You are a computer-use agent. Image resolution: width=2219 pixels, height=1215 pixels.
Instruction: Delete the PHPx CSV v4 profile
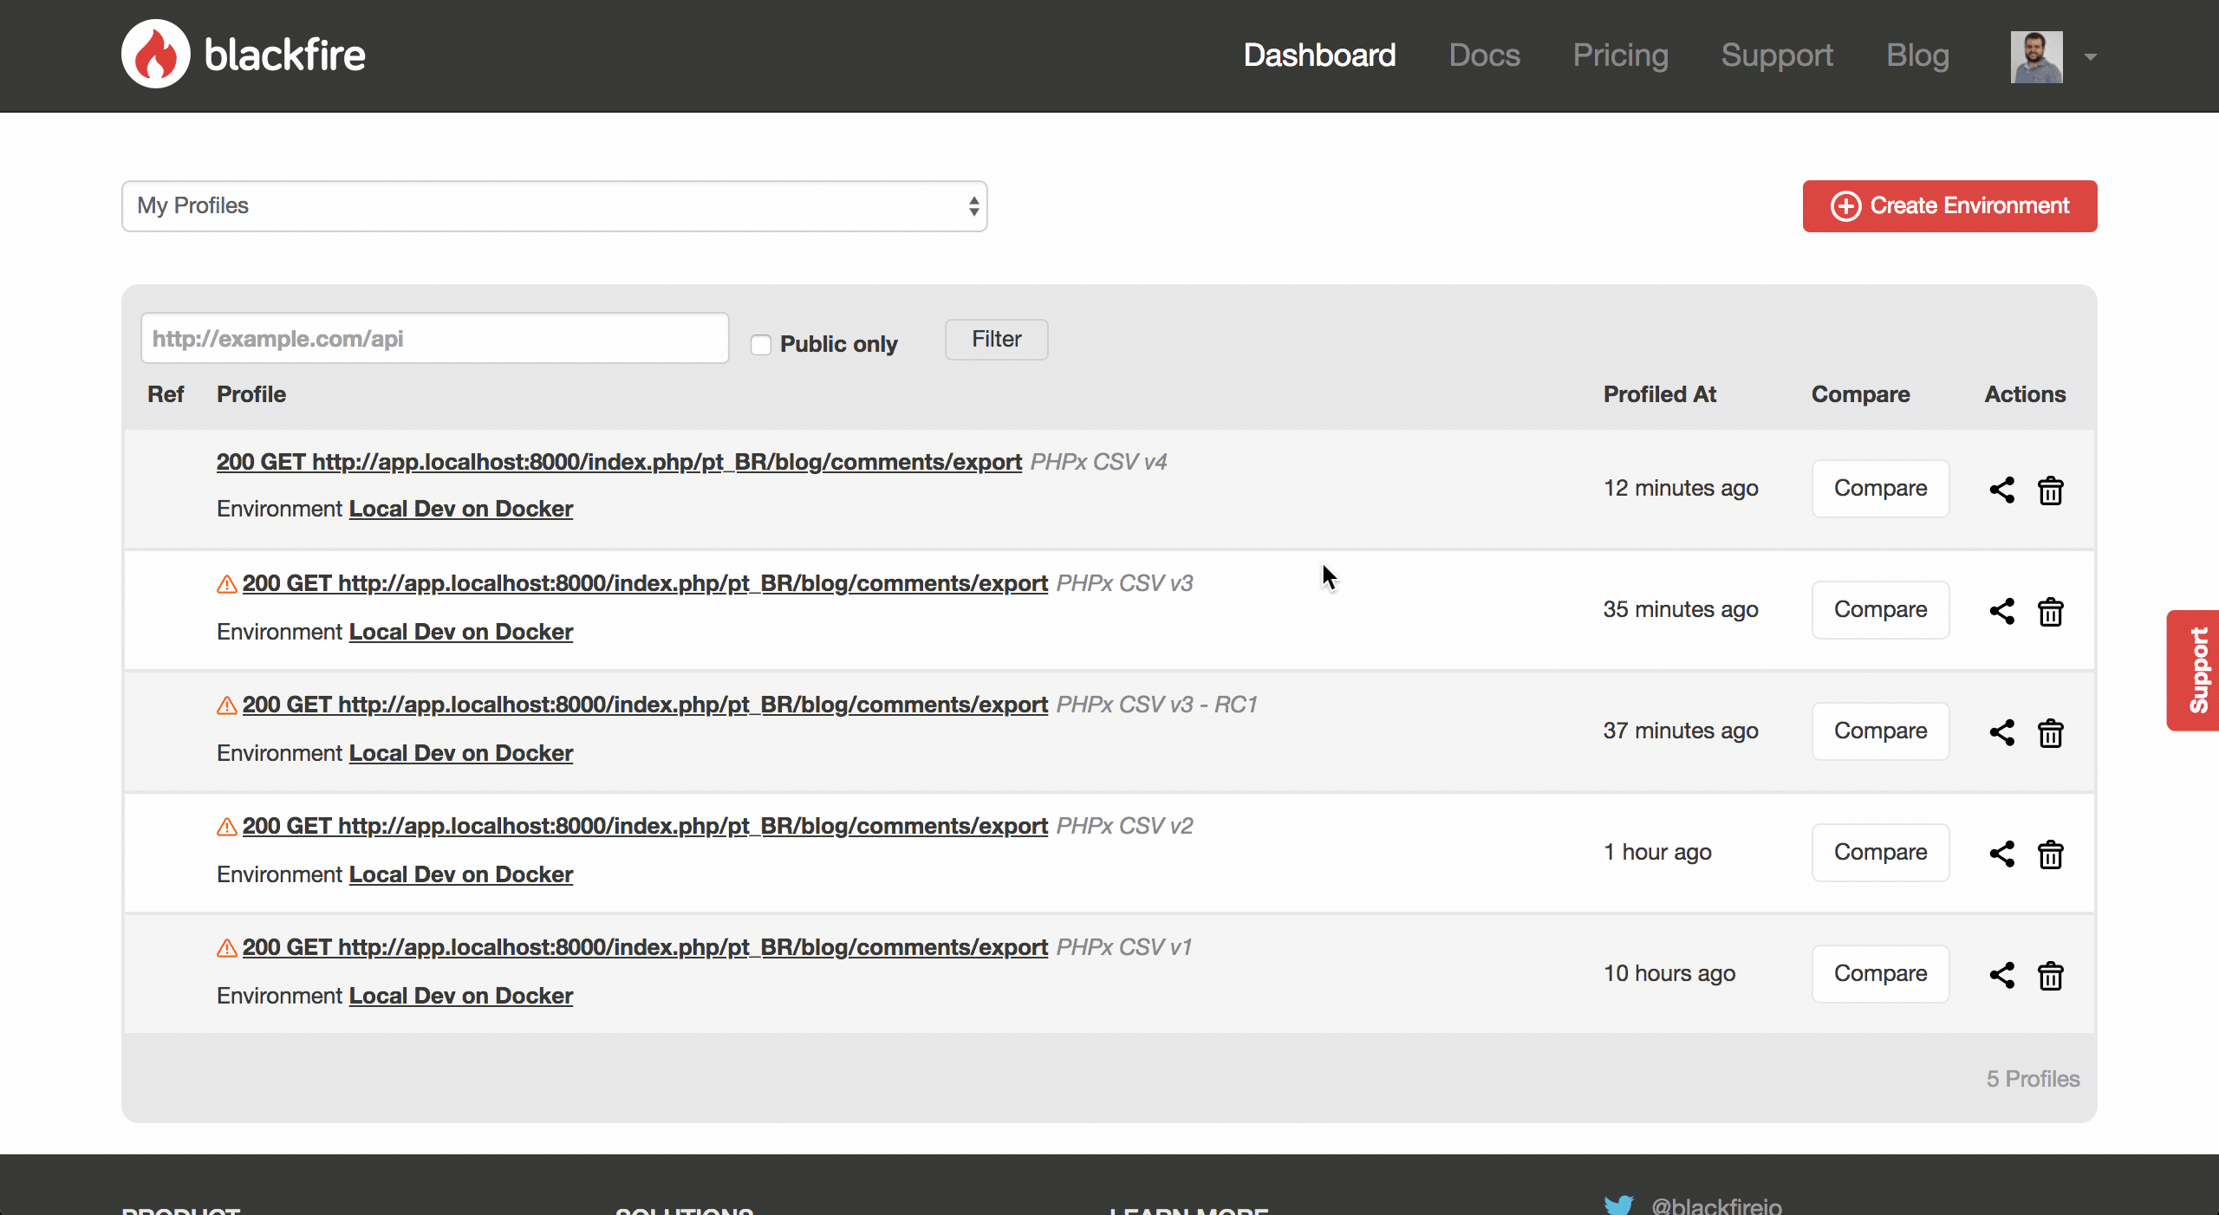point(2050,490)
